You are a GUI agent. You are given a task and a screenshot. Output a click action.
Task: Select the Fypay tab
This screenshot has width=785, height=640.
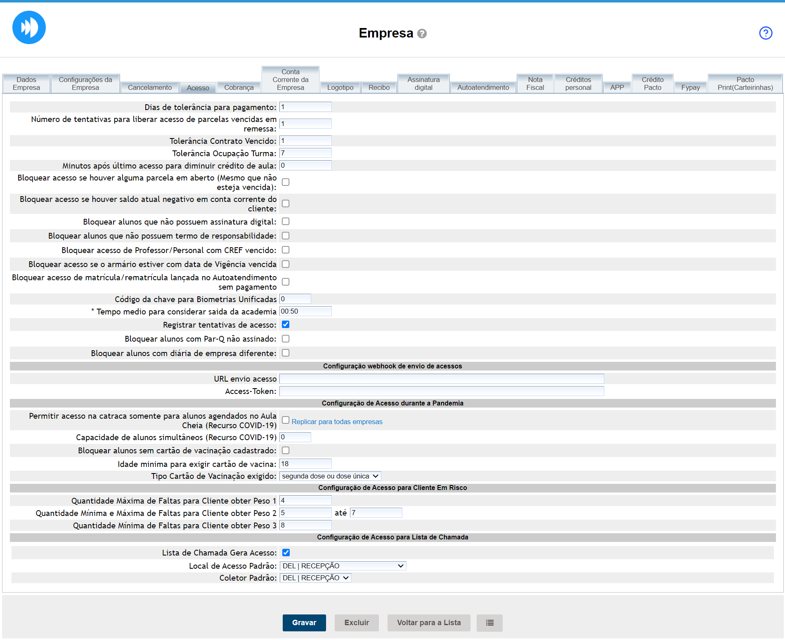pos(690,87)
